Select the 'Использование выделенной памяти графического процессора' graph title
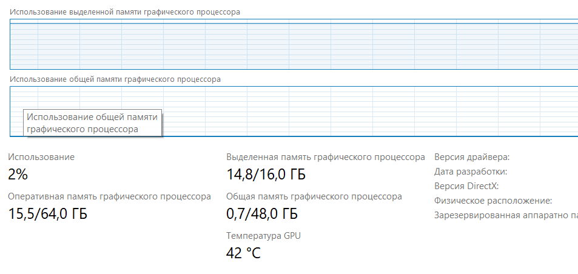The width and height of the screenshot is (578, 274). point(124,12)
